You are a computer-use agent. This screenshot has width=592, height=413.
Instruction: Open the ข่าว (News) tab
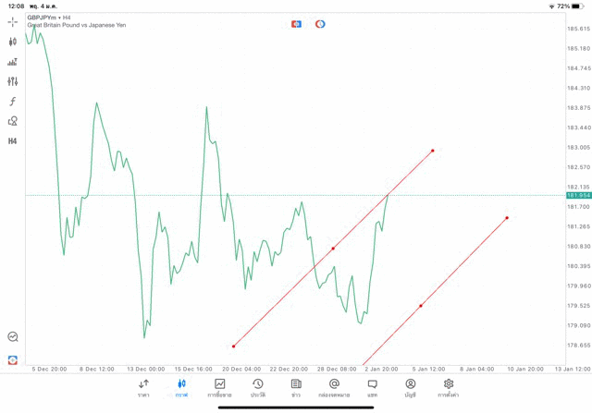click(296, 387)
